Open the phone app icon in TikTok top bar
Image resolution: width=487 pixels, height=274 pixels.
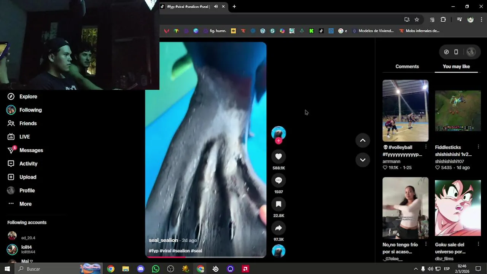(456, 52)
